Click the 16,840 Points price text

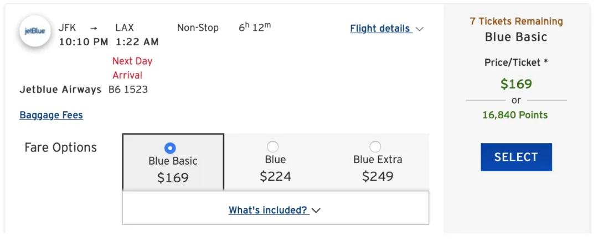(515, 115)
